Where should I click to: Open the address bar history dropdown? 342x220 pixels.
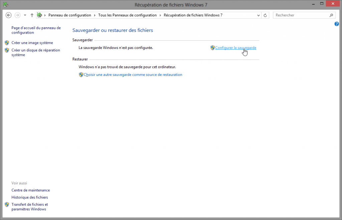click(258, 15)
